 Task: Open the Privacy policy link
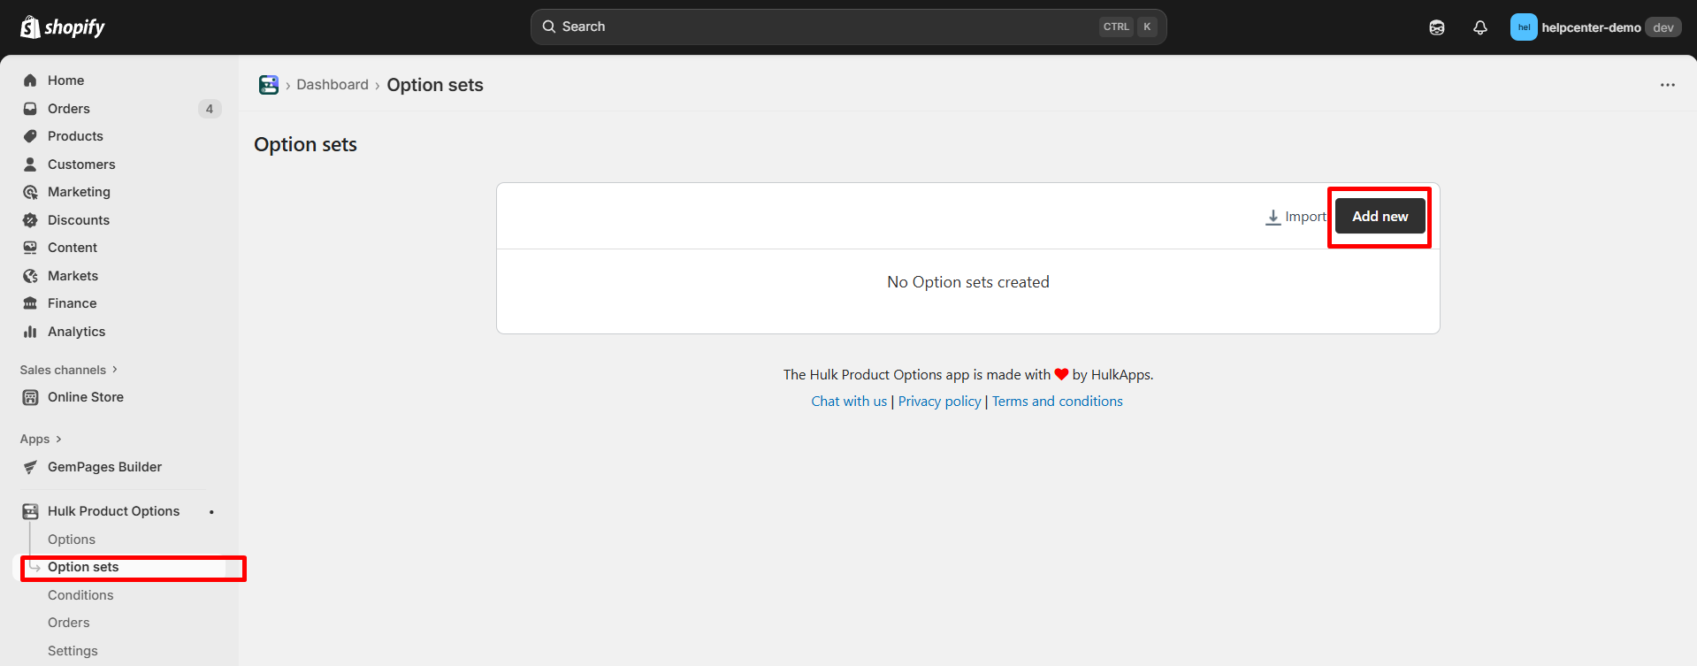[939, 402]
